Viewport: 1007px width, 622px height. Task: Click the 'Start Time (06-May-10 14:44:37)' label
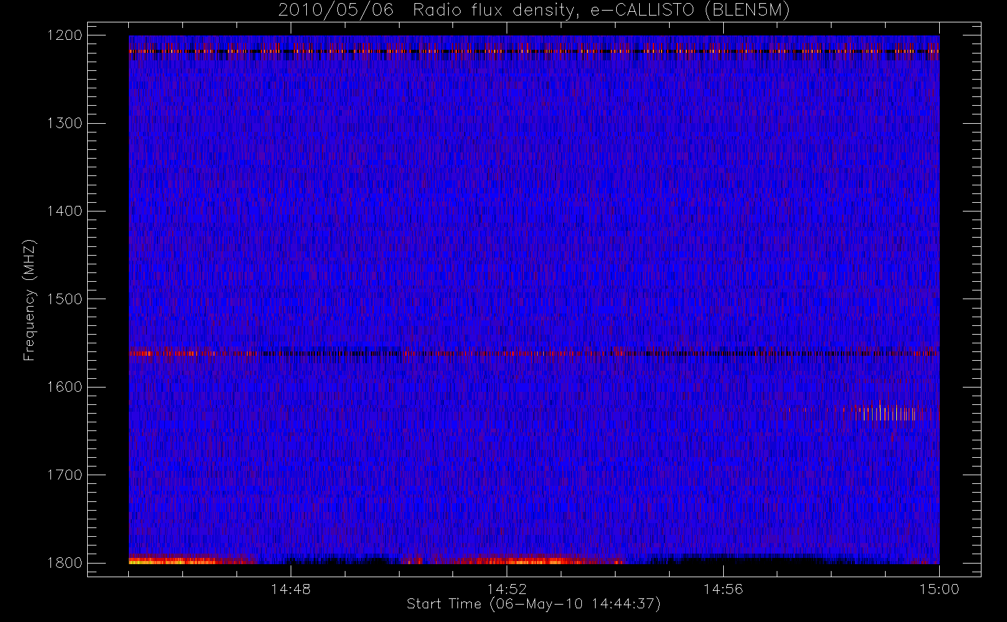pyautogui.click(x=533, y=604)
